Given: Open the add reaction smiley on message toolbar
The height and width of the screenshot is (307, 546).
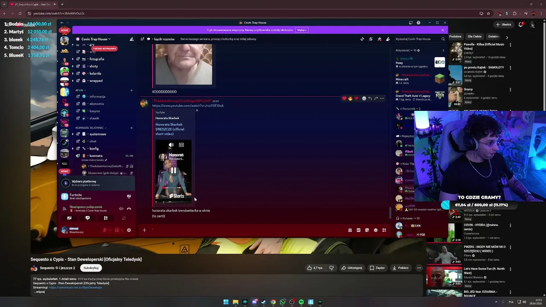Looking at the screenshot, I should pyautogui.click(x=364, y=98).
